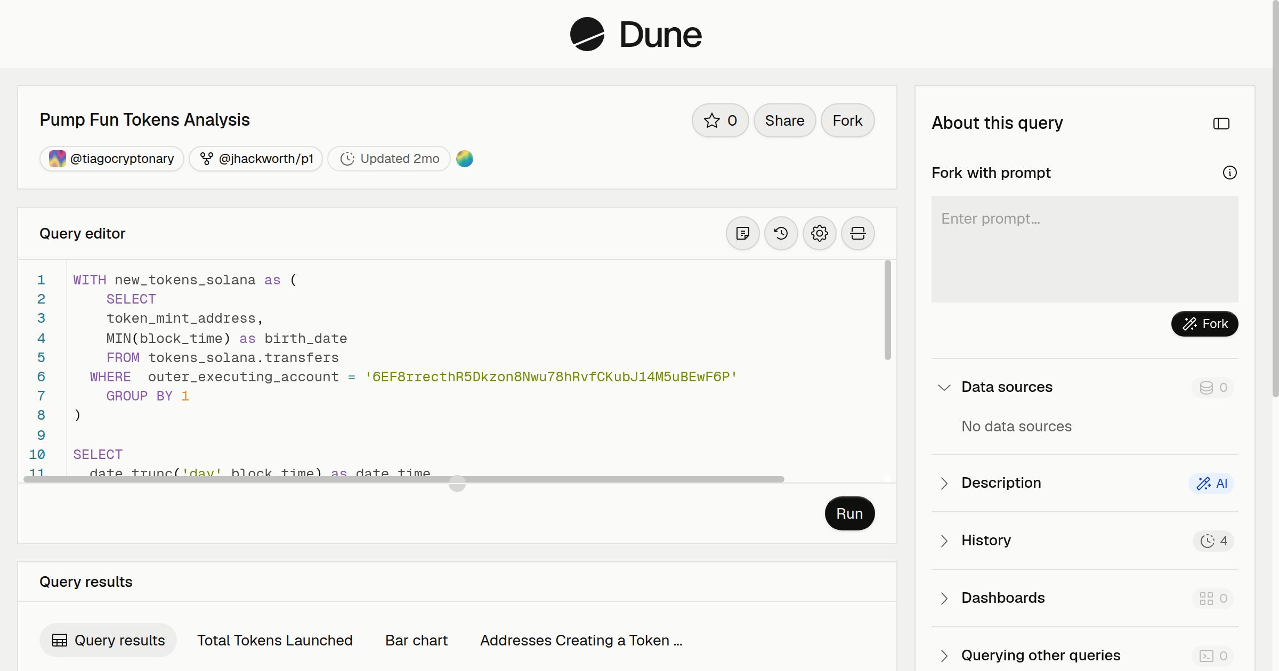The width and height of the screenshot is (1279, 671).
Task: Click the Fork with prompt info icon
Action: 1230,173
